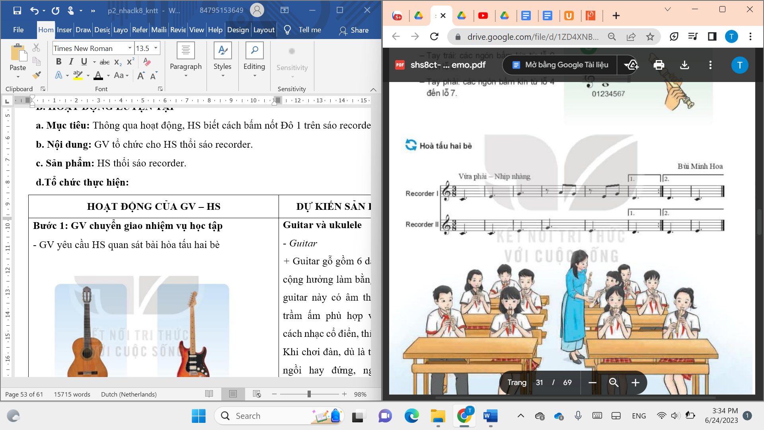
Task: Click the Copy icon in Clipboard group
Action: (x=36, y=61)
